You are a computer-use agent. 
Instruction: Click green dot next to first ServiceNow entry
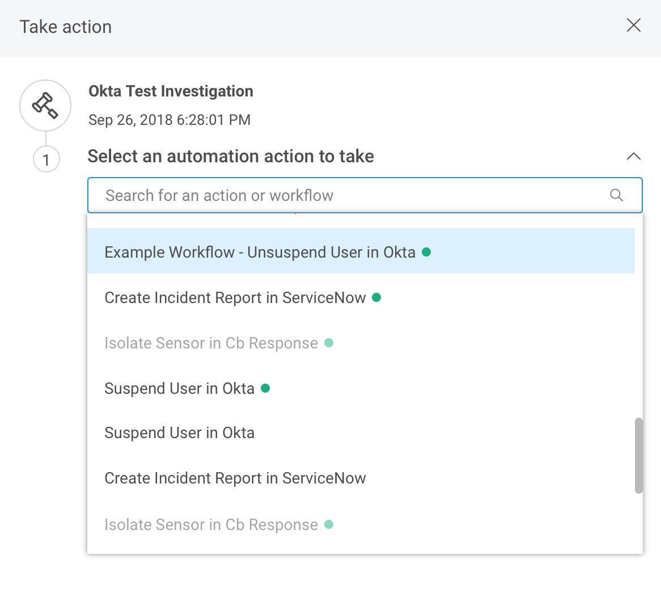point(376,297)
